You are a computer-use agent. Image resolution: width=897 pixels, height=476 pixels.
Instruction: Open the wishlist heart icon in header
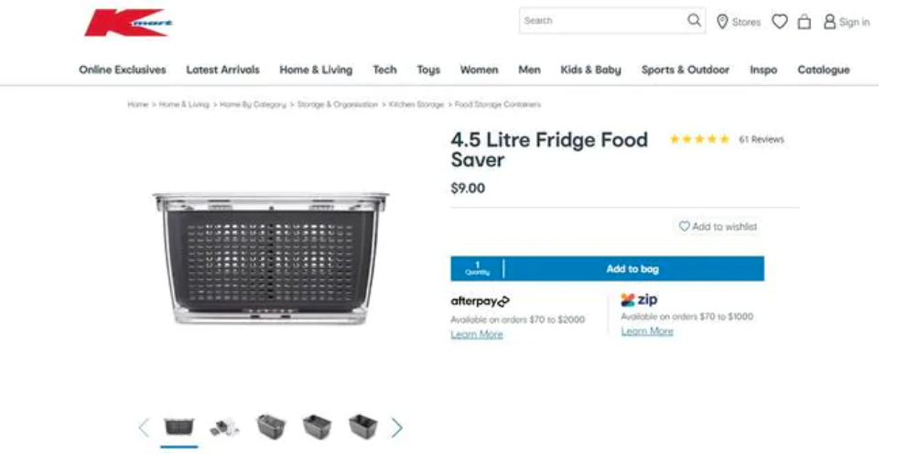pyautogui.click(x=780, y=22)
